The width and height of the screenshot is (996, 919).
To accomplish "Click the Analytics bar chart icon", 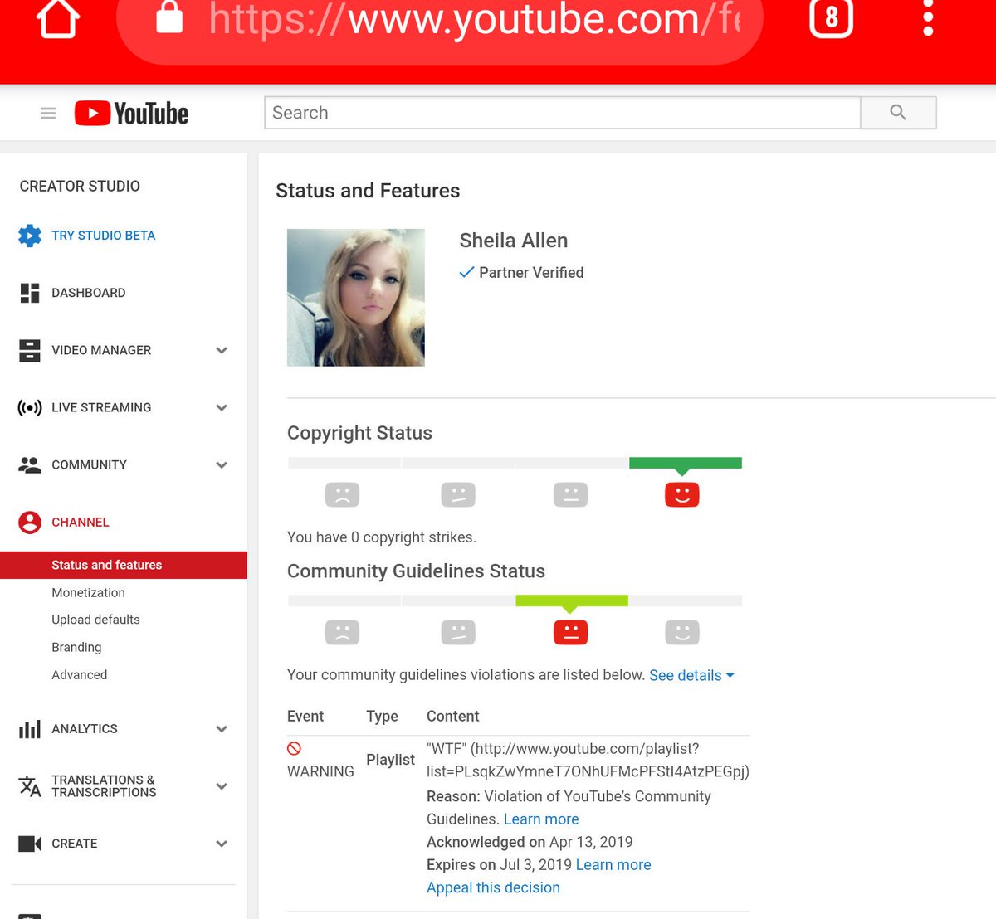I will [30, 729].
